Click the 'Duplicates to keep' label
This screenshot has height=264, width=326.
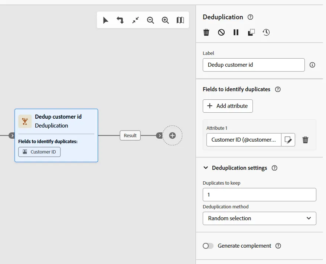coord(221,183)
